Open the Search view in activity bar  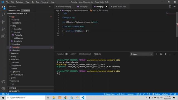point(3,14)
